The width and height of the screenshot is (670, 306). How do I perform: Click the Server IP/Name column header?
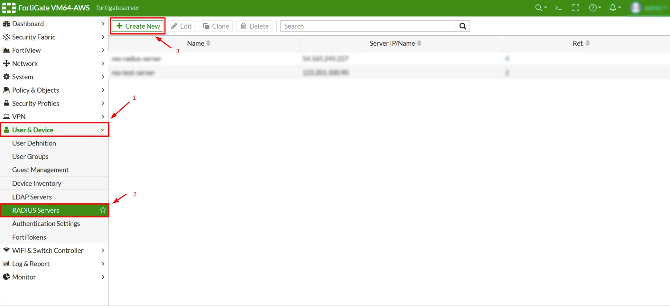(400, 43)
